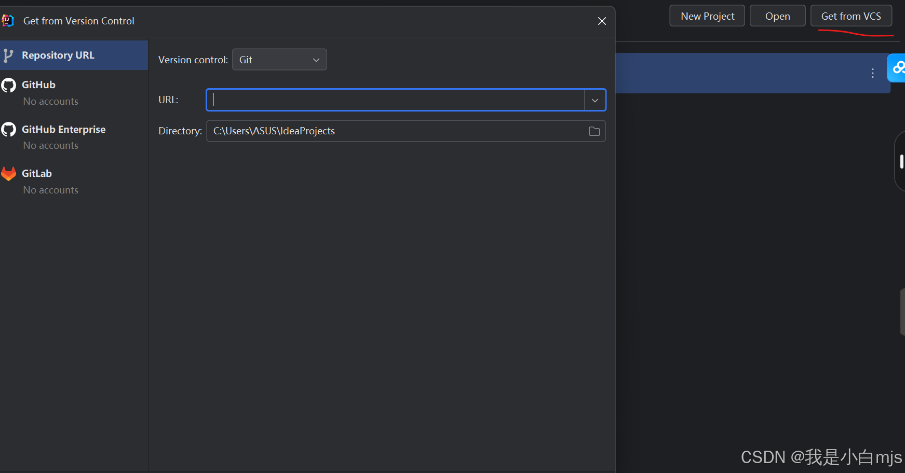Click 'No accounts' text under GitHub Enterprise
This screenshot has width=905, height=473.
click(51, 146)
